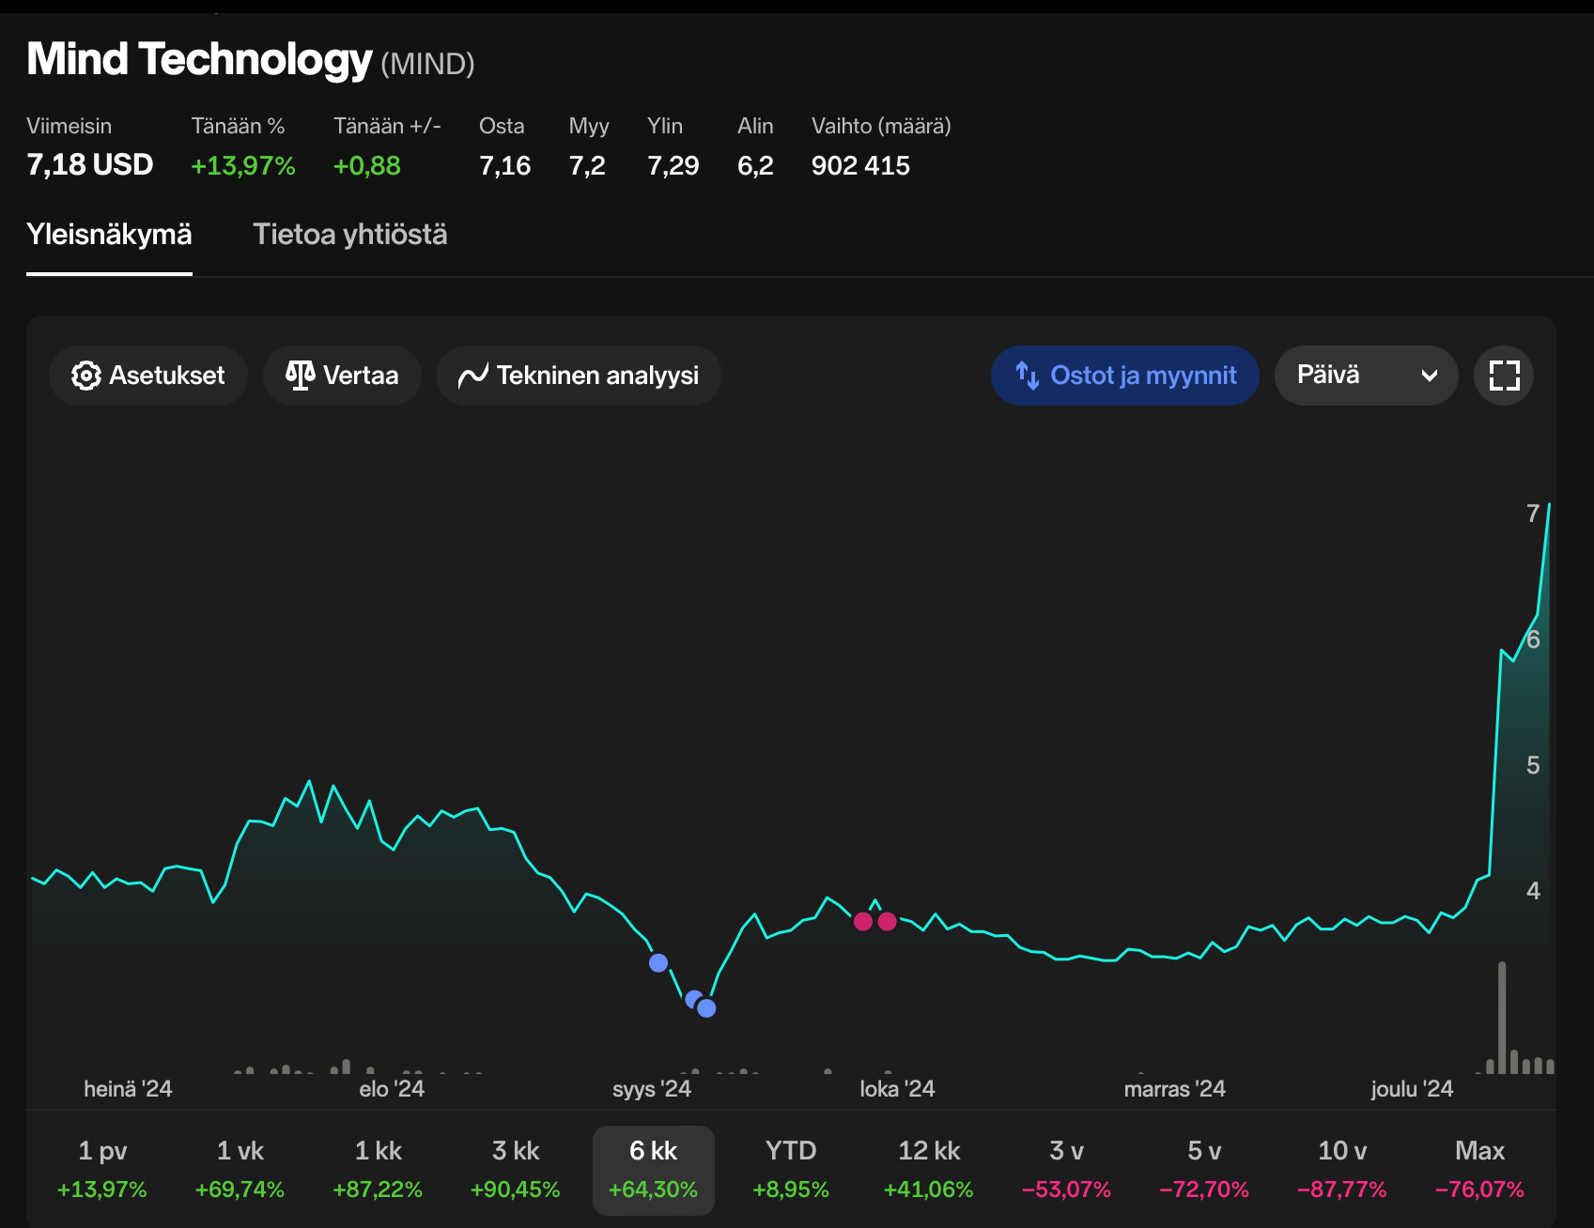Click the joulu '24 axis label
This screenshot has width=1594, height=1228.
pos(1412,1089)
